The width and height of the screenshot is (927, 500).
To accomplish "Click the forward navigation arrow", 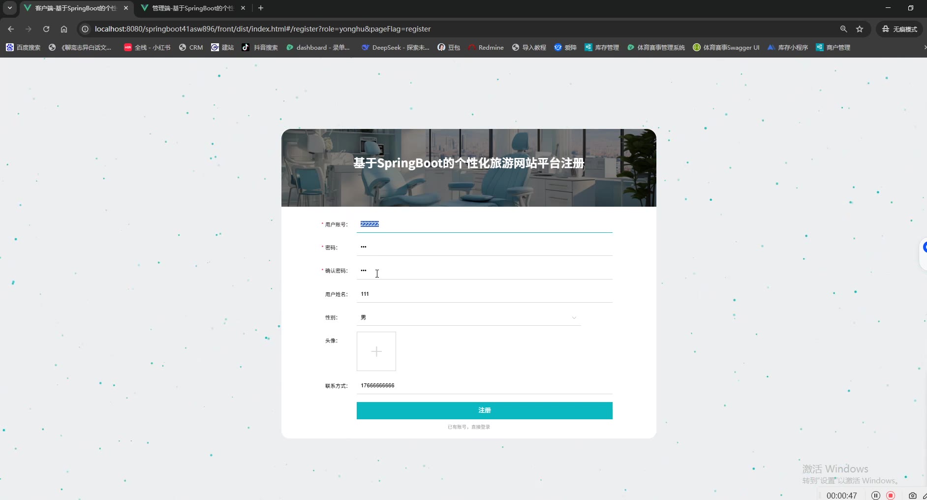I will (29, 29).
